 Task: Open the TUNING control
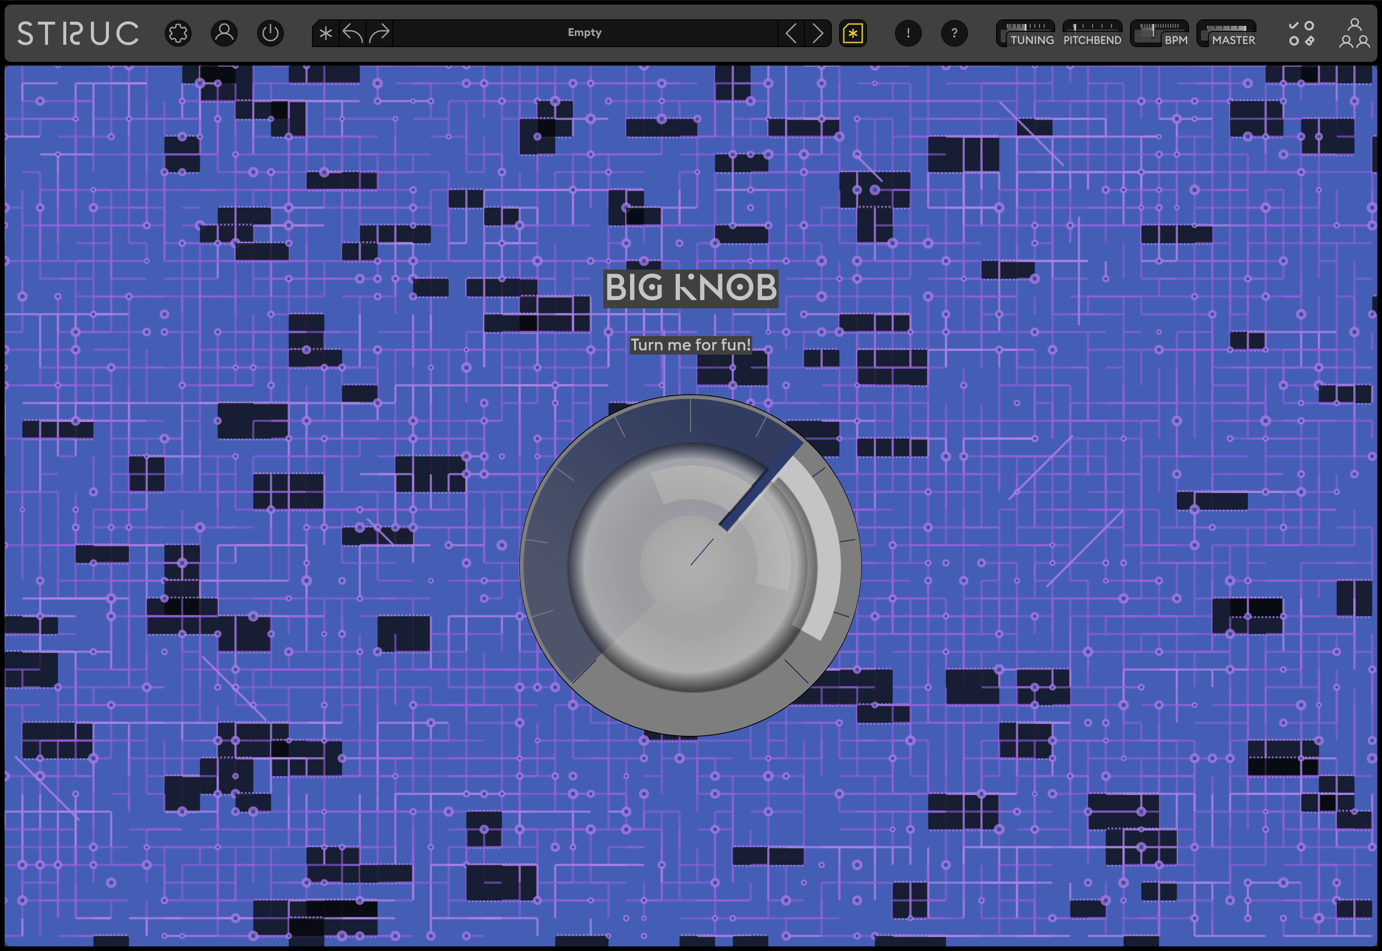pos(1026,33)
